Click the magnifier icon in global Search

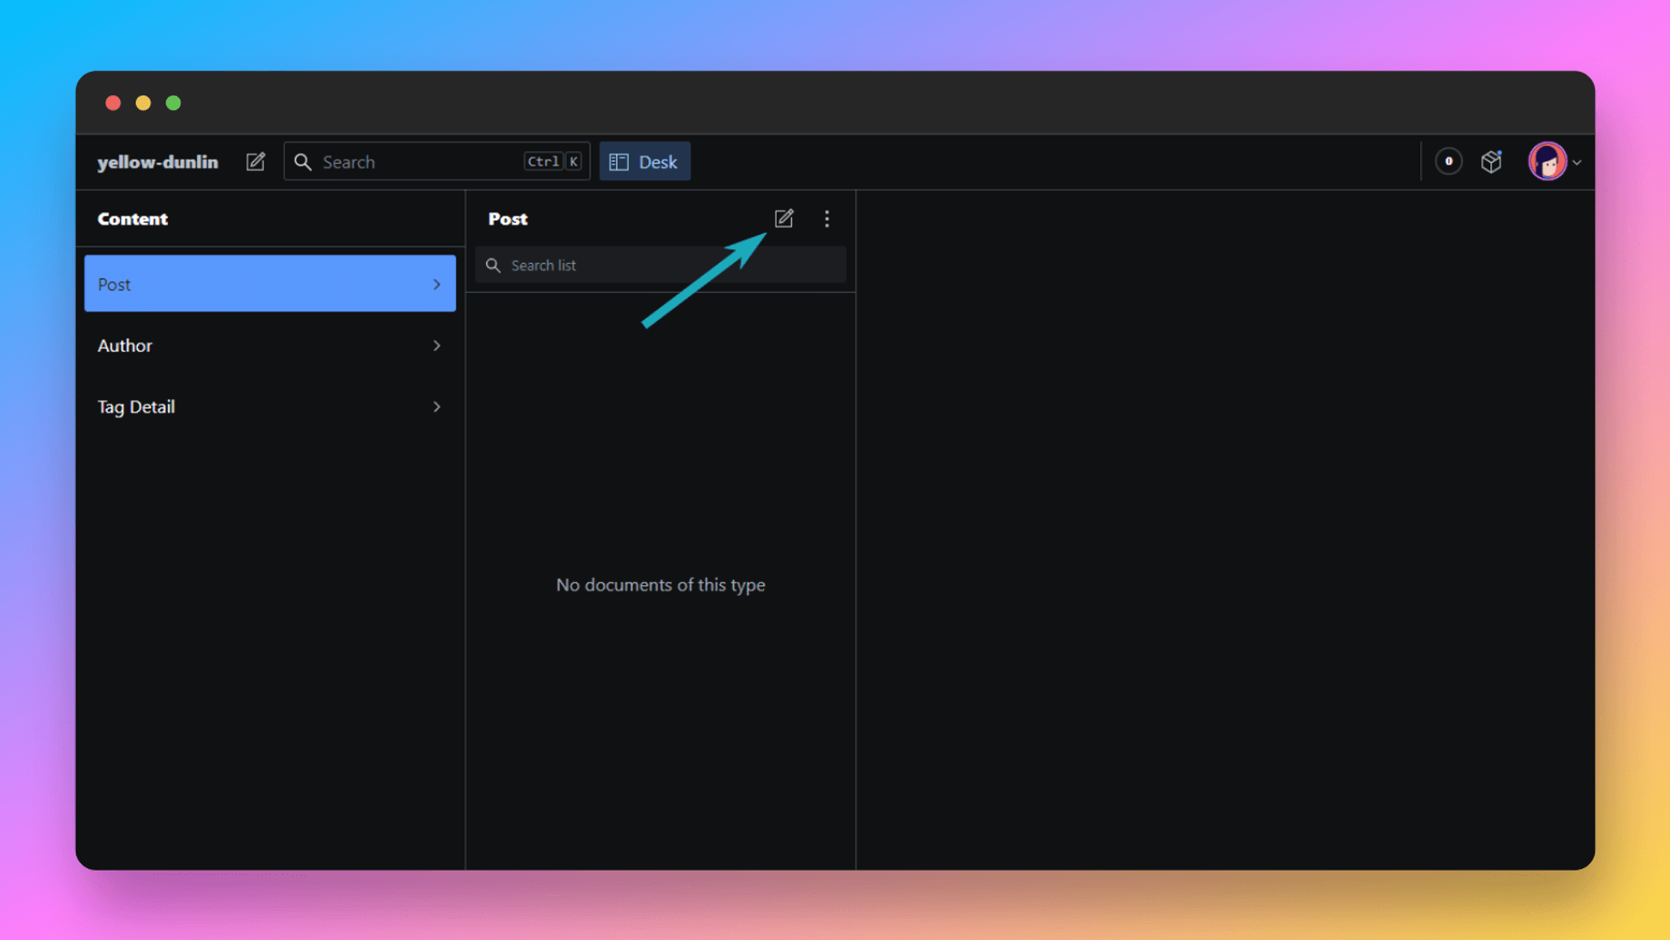[303, 162]
